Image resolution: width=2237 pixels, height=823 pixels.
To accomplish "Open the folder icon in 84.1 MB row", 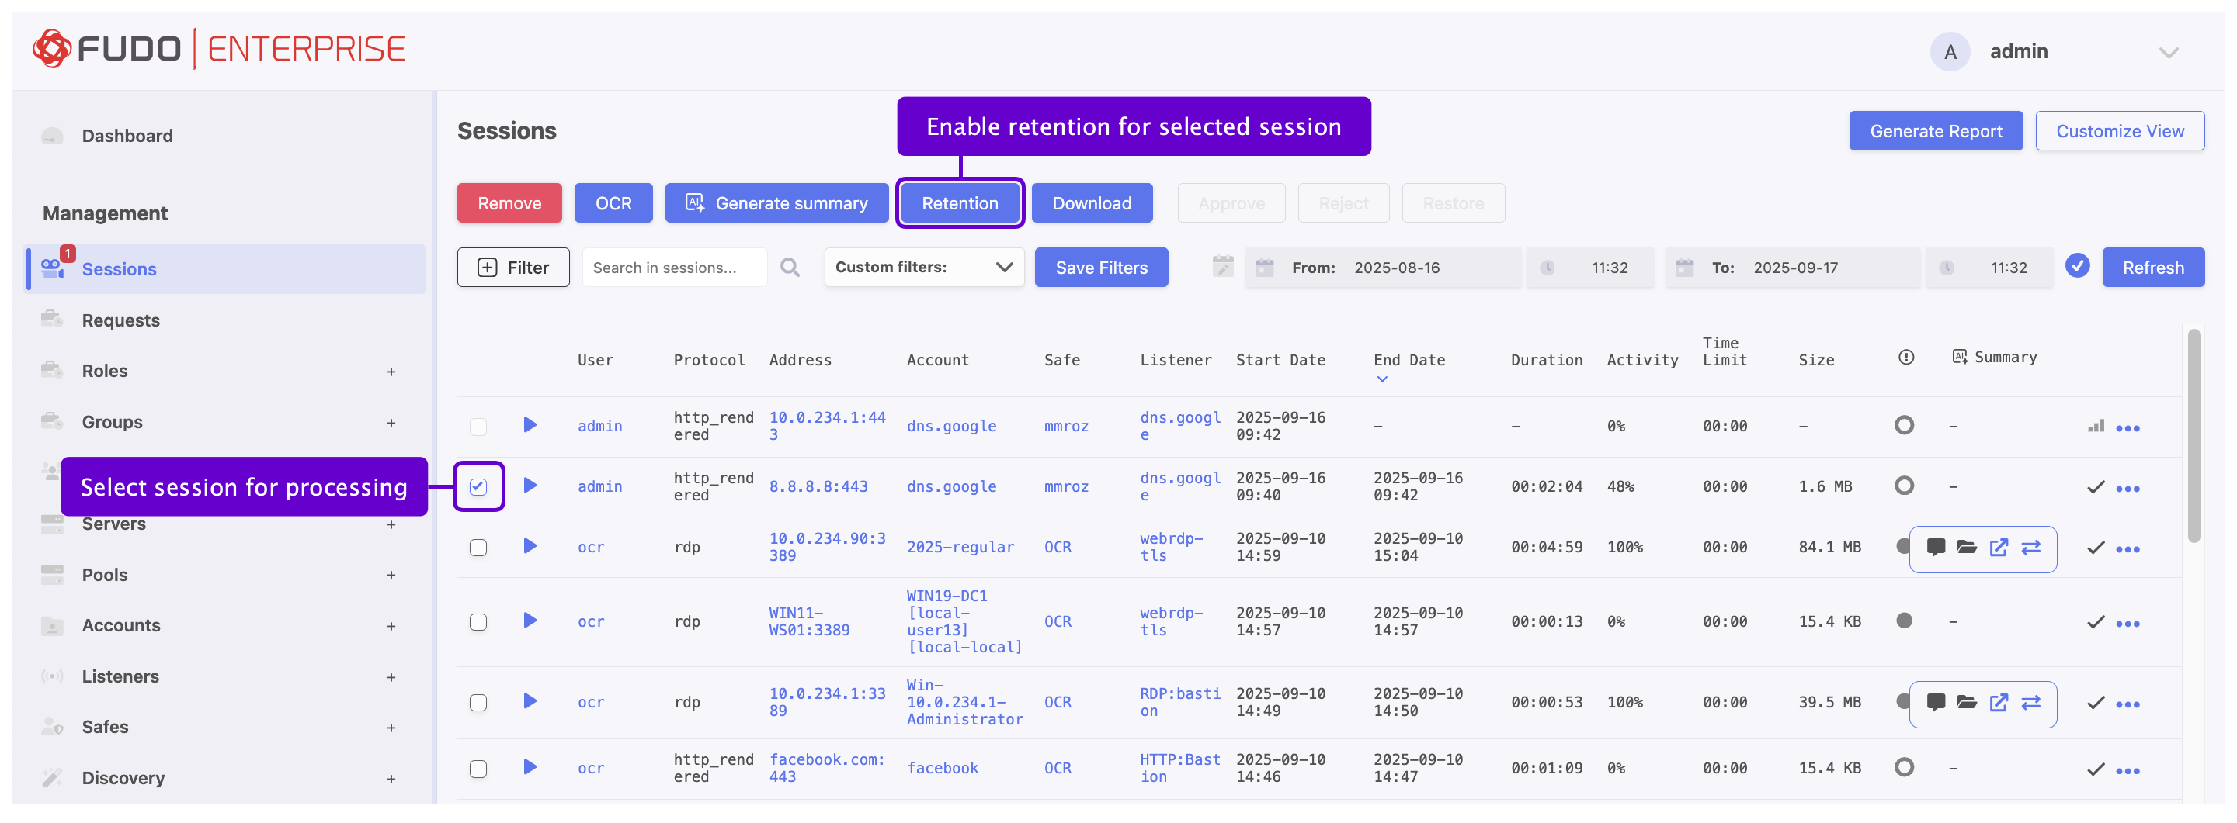I will coord(1967,547).
